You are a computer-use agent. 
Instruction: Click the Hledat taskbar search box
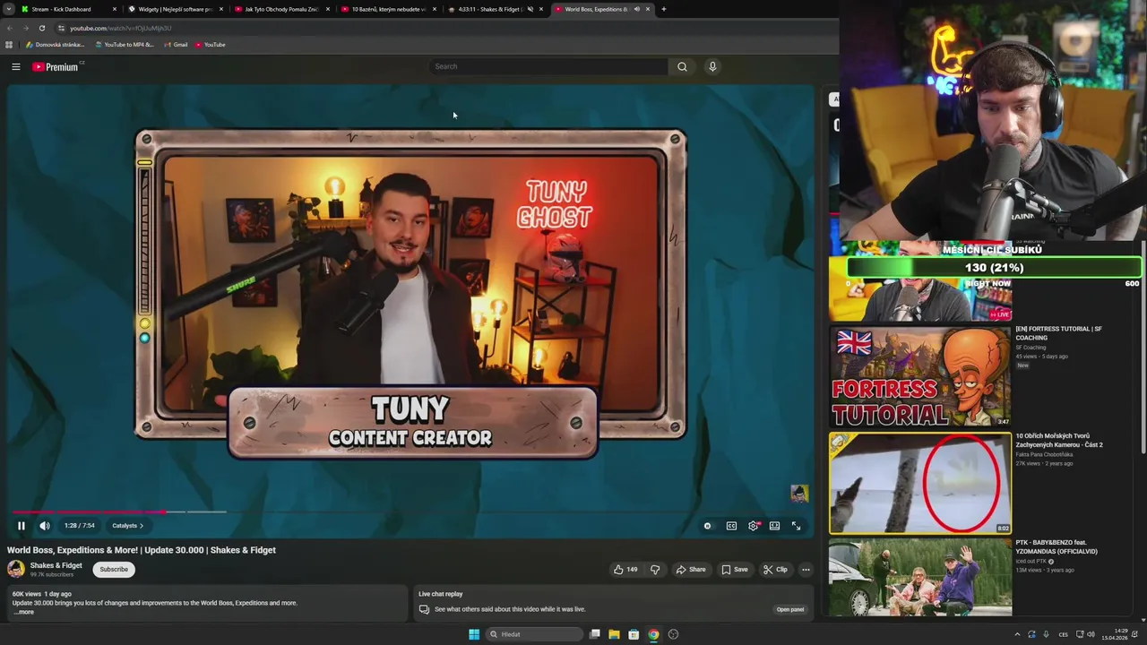click(534, 634)
